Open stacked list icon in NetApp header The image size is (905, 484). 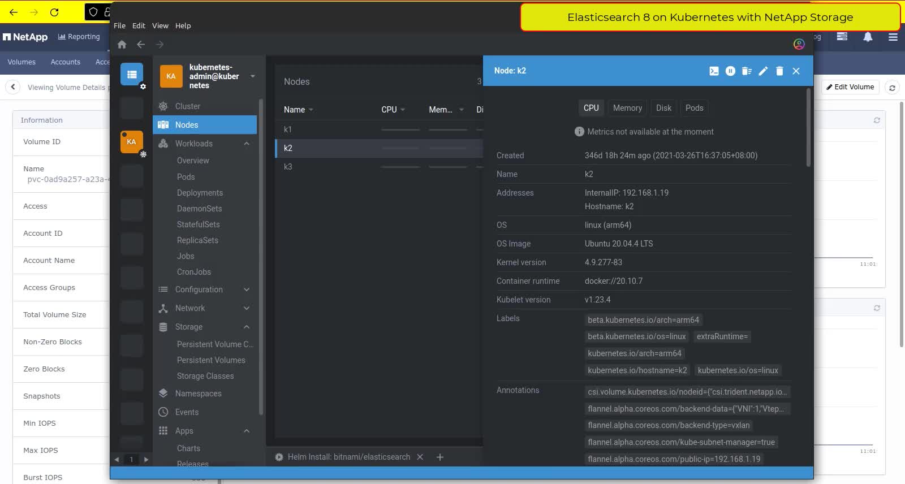pyautogui.click(x=842, y=37)
